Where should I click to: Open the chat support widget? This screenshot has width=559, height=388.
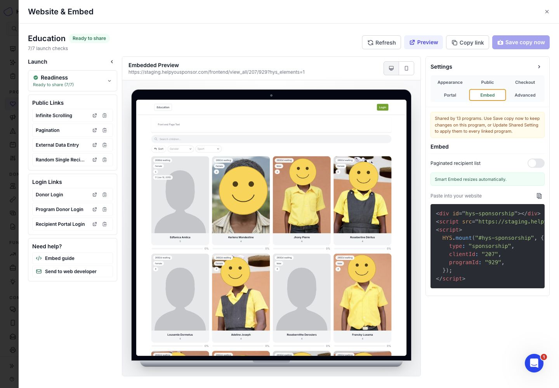pos(534,363)
